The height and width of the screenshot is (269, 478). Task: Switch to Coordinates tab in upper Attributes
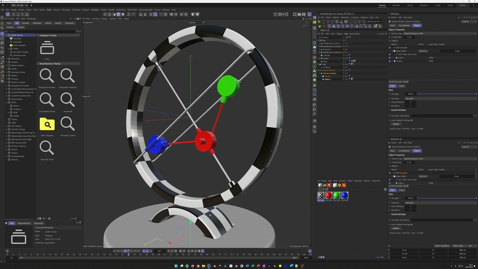click(x=404, y=25)
